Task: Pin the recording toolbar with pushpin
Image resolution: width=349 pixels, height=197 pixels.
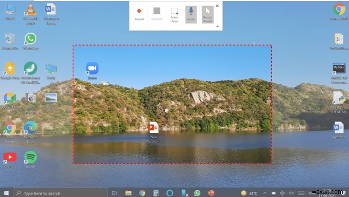Action: point(217,26)
